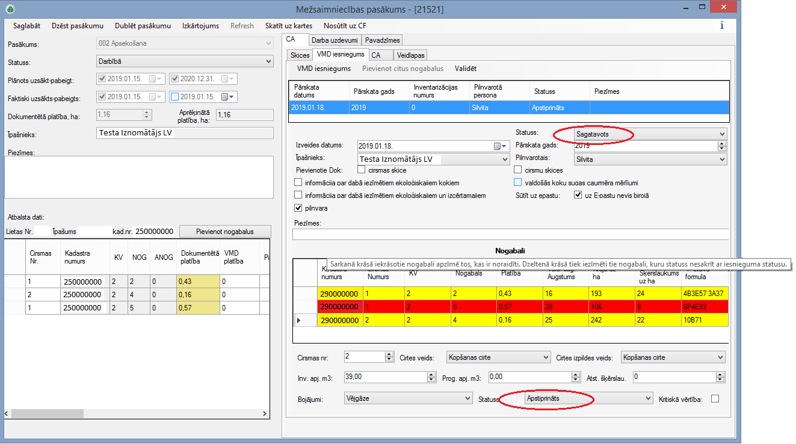Enable the cirsmas skice checkbox
Viewport: 796px width, 444px height.
point(361,170)
